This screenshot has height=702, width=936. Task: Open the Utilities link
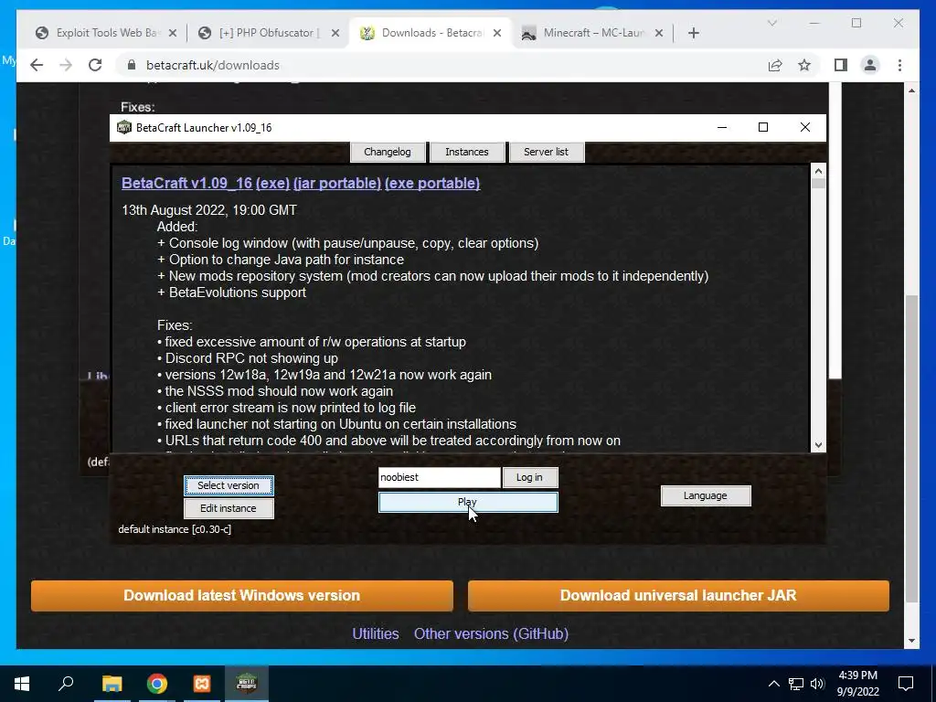tap(376, 633)
